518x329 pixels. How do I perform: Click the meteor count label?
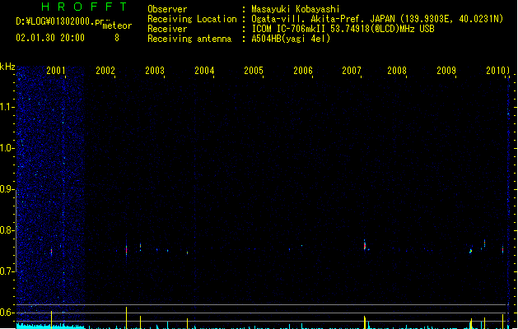pos(117,25)
